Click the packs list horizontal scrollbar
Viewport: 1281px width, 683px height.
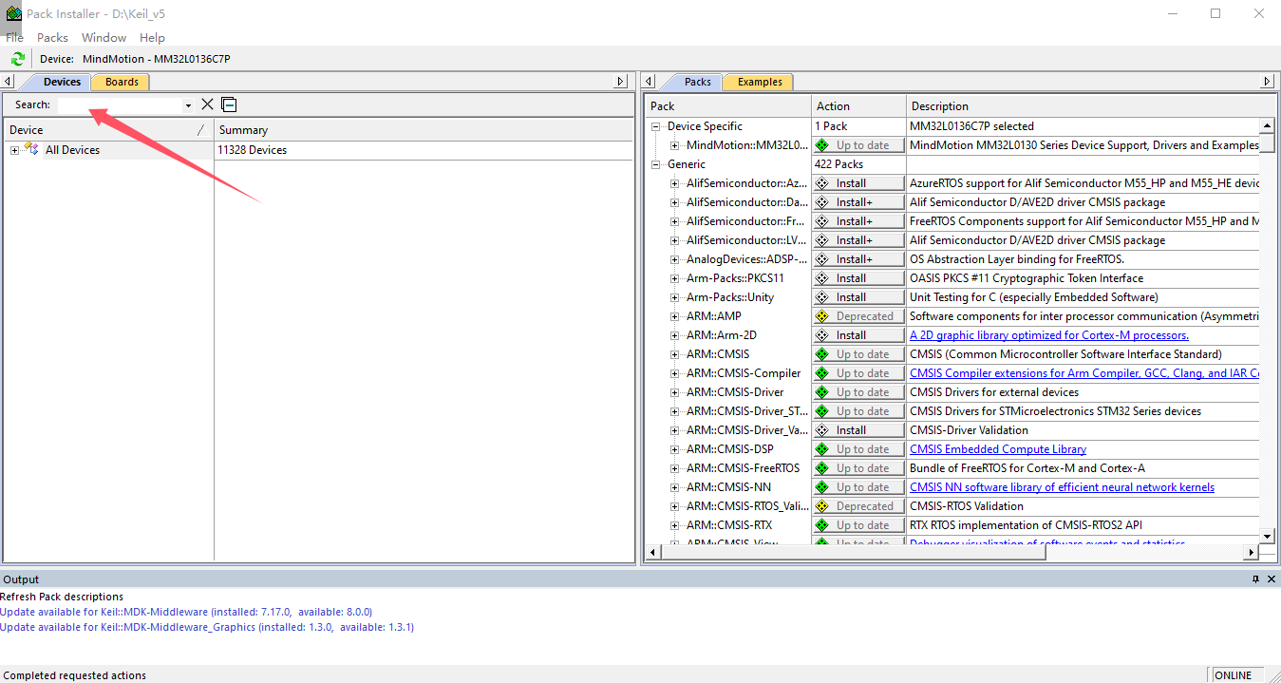click(x=950, y=552)
